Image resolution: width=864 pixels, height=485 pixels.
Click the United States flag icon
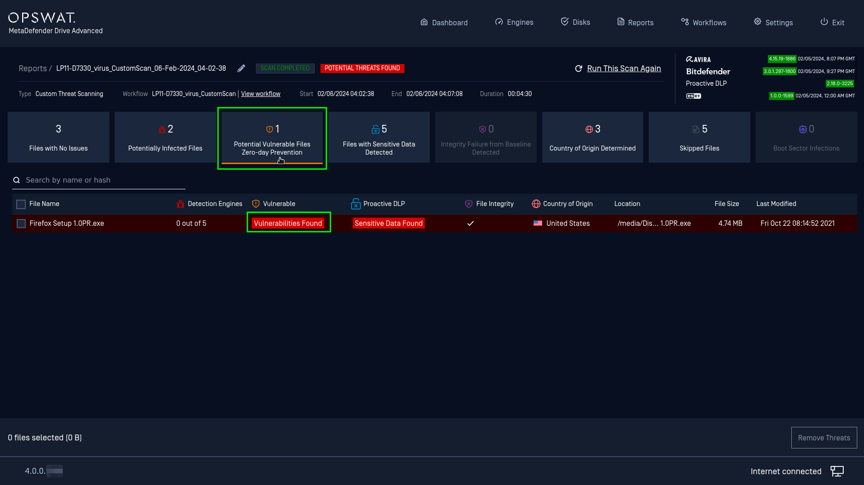click(538, 223)
